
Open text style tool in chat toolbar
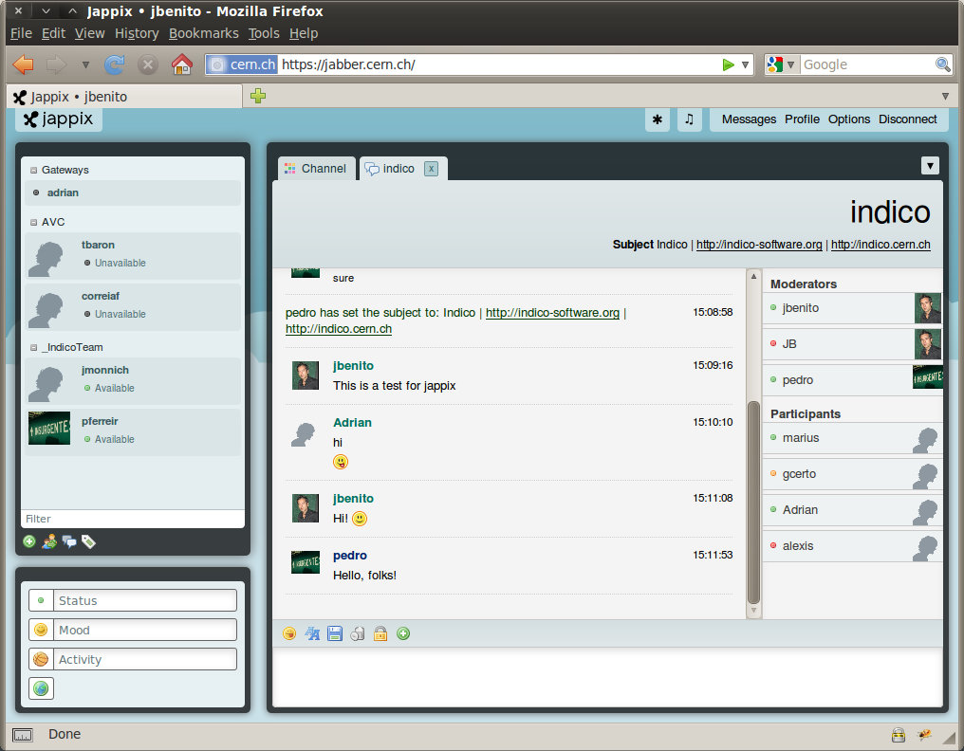click(x=312, y=633)
